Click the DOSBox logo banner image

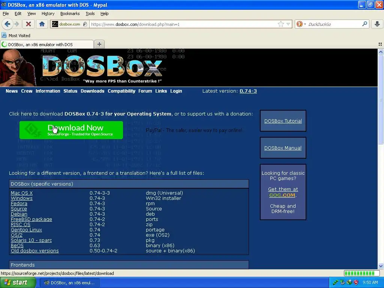[x=102, y=67]
